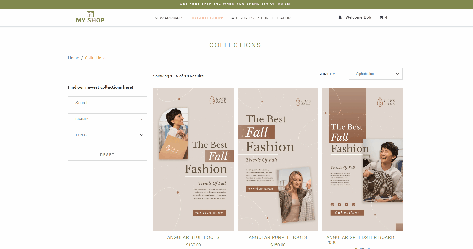Screen dimensions: 473x249
Task: Click the Home breadcrumb link
Action: tap(73, 58)
